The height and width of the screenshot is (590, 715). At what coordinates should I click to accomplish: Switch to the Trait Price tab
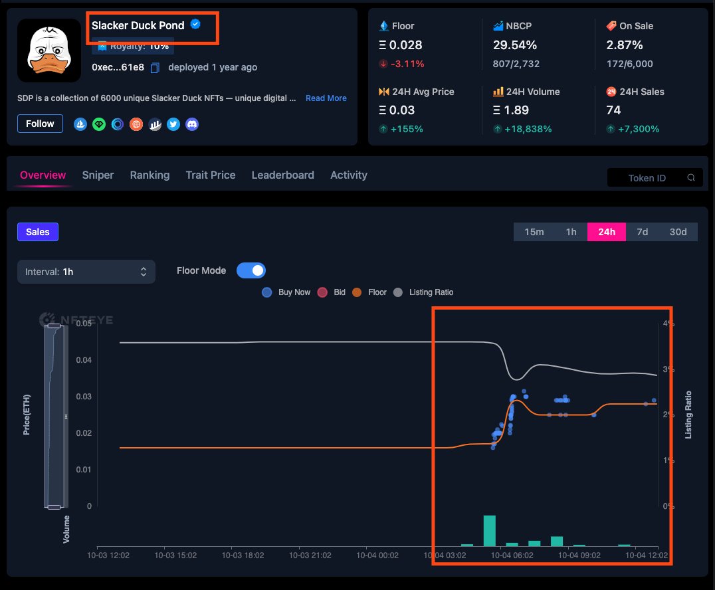click(x=211, y=175)
